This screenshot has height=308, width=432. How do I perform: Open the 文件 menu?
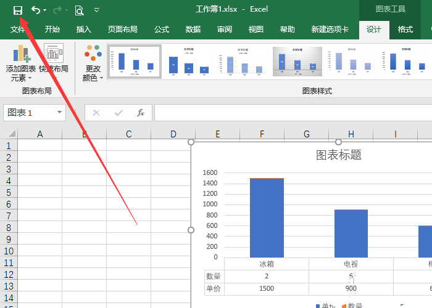(18, 30)
